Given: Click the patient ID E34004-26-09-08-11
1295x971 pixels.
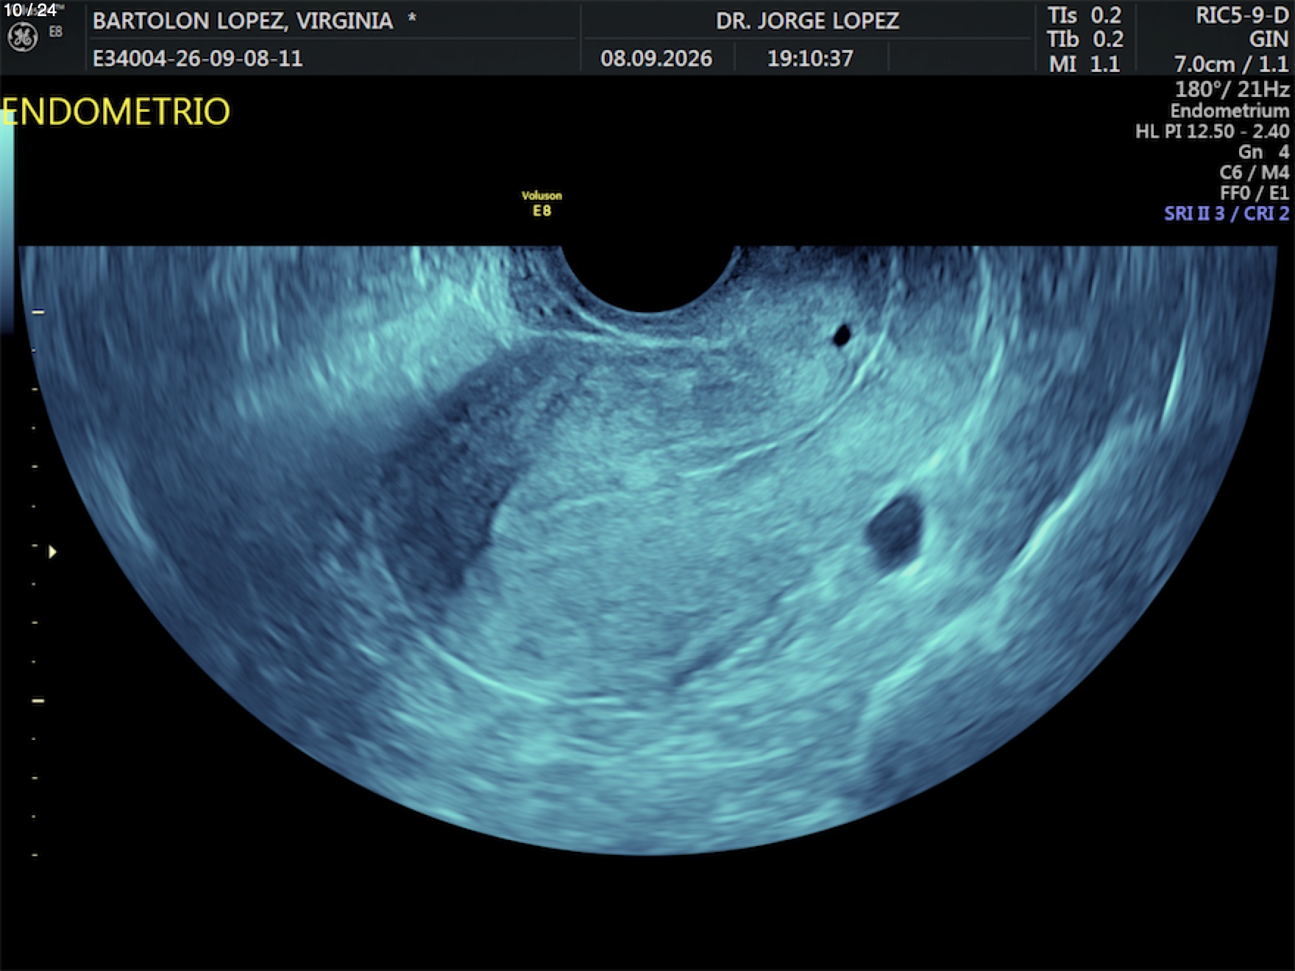Looking at the screenshot, I should pos(198,59).
